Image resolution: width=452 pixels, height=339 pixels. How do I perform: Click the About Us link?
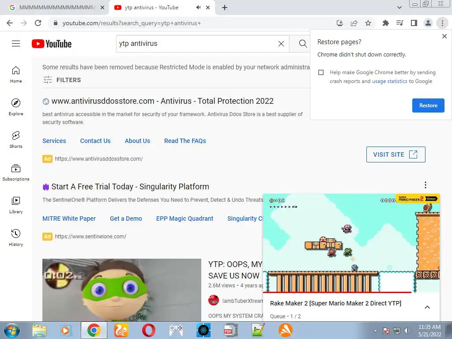click(x=137, y=141)
